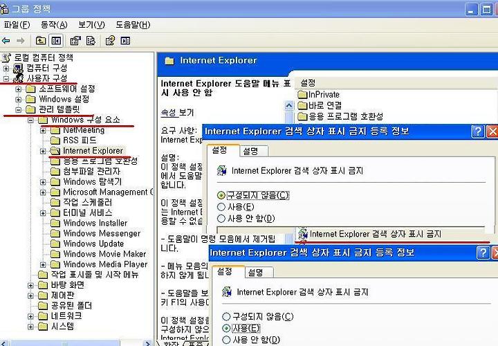Screen dimensions: 498x346
Task: Open the Properties toolbar icon
Action: click(75, 41)
